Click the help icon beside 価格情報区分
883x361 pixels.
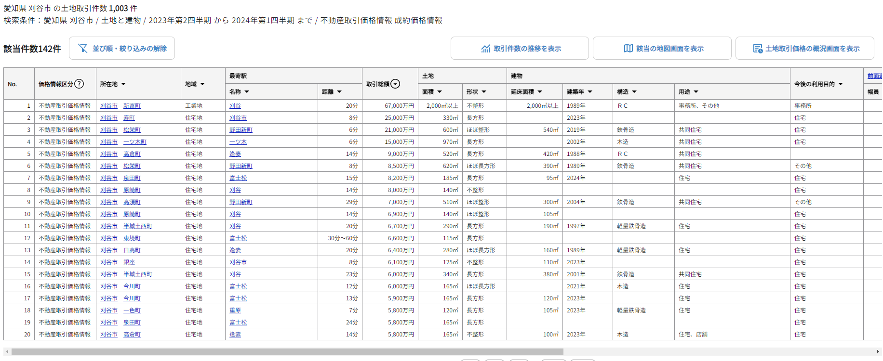point(79,84)
